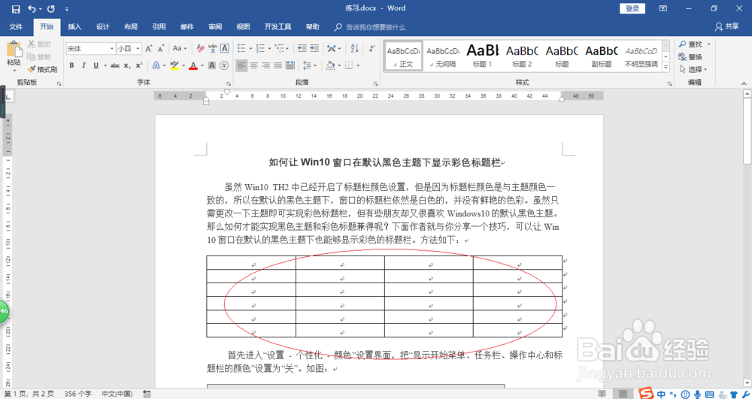Increase font size with the grow font icon

pyautogui.click(x=149, y=48)
